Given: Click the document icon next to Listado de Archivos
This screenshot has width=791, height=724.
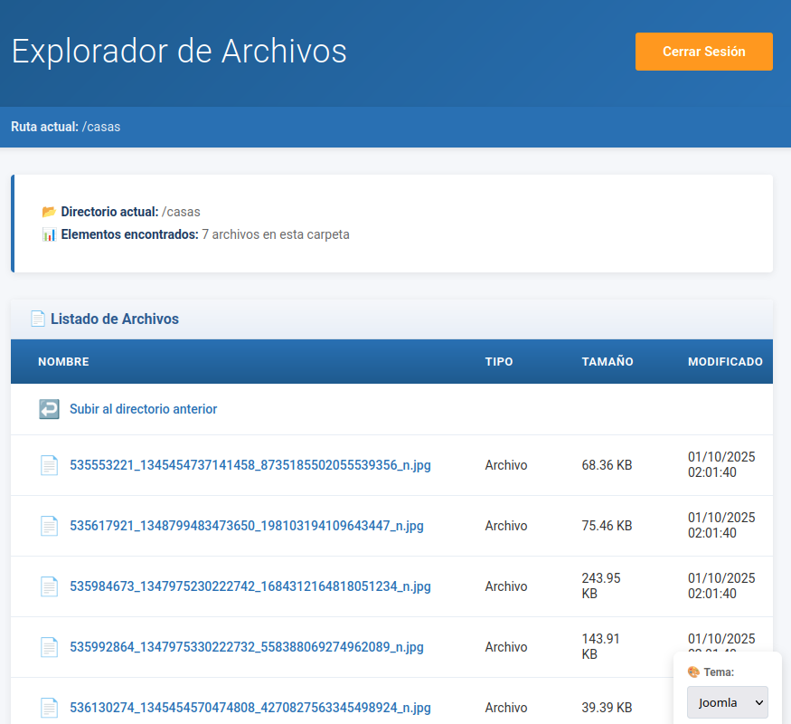Looking at the screenshot, I should [x=37, y=319].
